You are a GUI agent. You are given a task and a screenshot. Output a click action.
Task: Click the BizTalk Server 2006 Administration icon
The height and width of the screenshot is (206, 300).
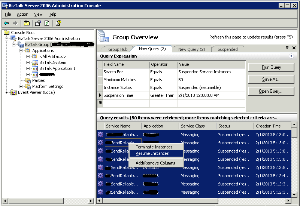[x=13, y=39]
